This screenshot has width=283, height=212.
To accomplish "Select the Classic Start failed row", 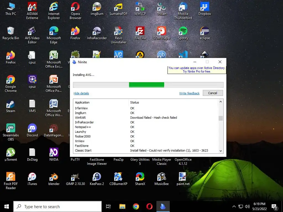I will [146, 150].
